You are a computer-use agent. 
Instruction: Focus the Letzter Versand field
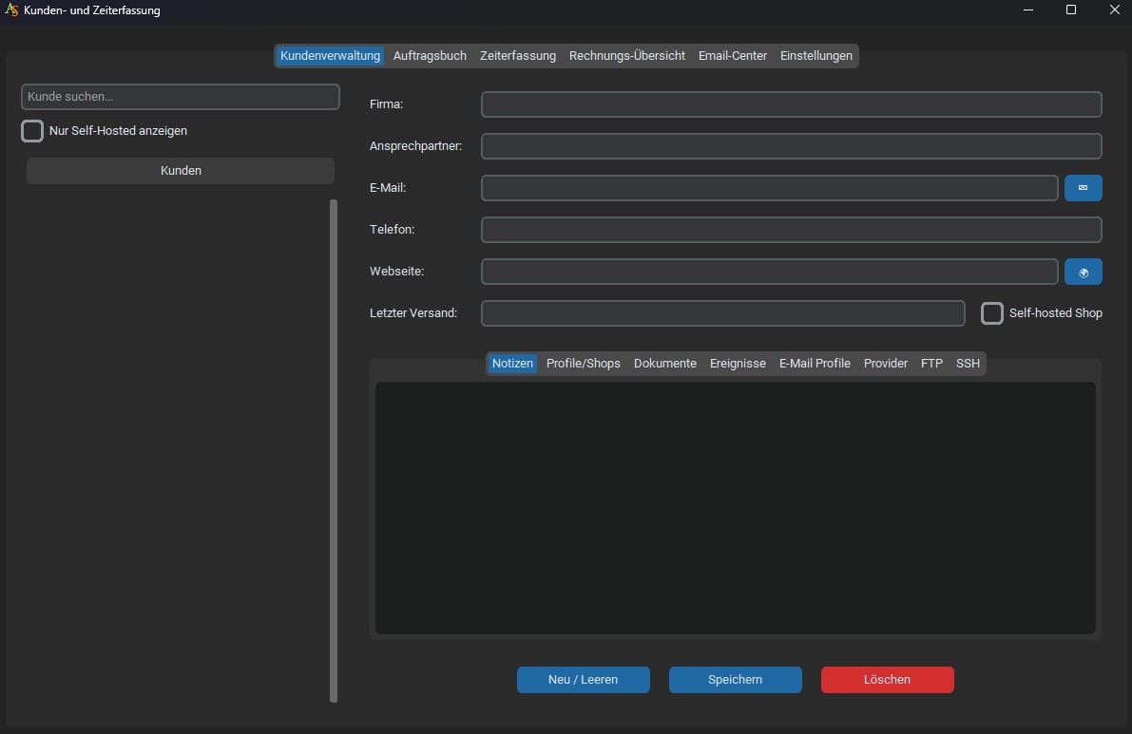point(722,313)
